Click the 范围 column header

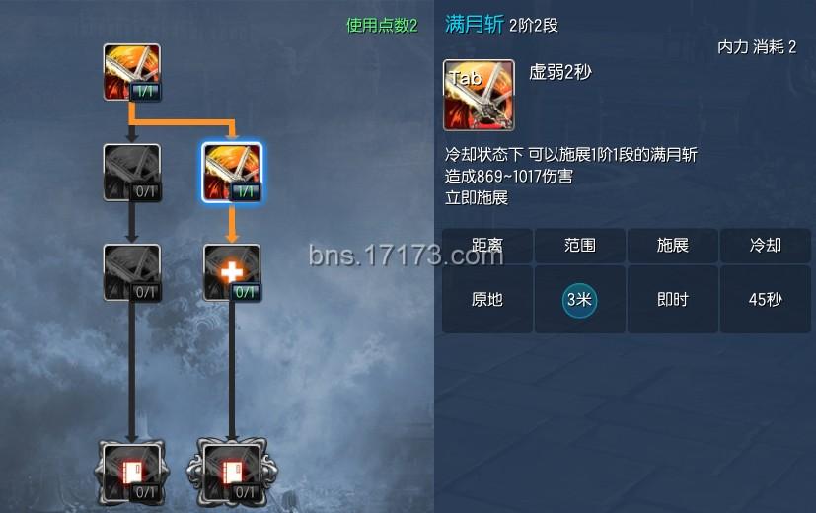click(x=580, y=245)
